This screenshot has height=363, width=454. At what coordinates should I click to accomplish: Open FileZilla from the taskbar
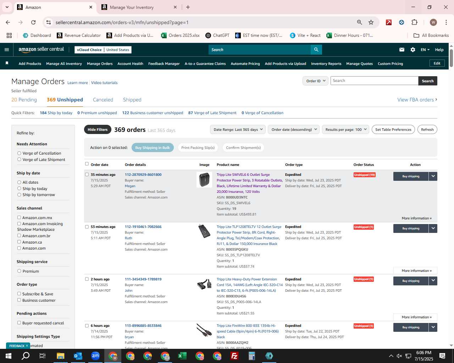tap(234, 356)
